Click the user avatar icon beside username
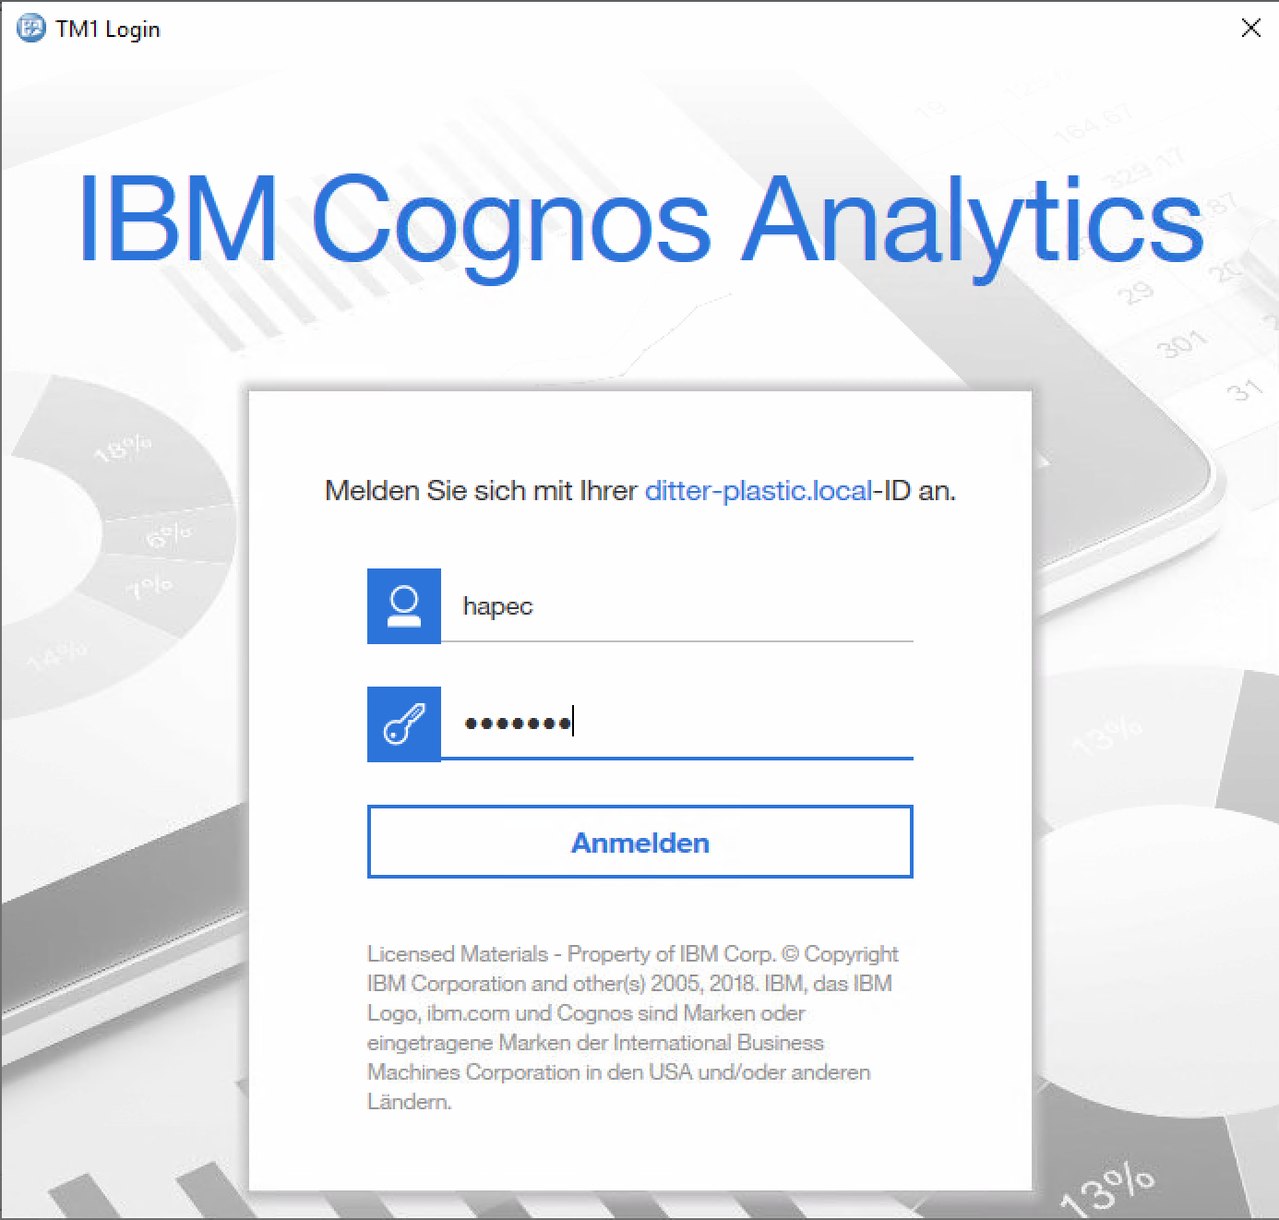 [404, 606]
